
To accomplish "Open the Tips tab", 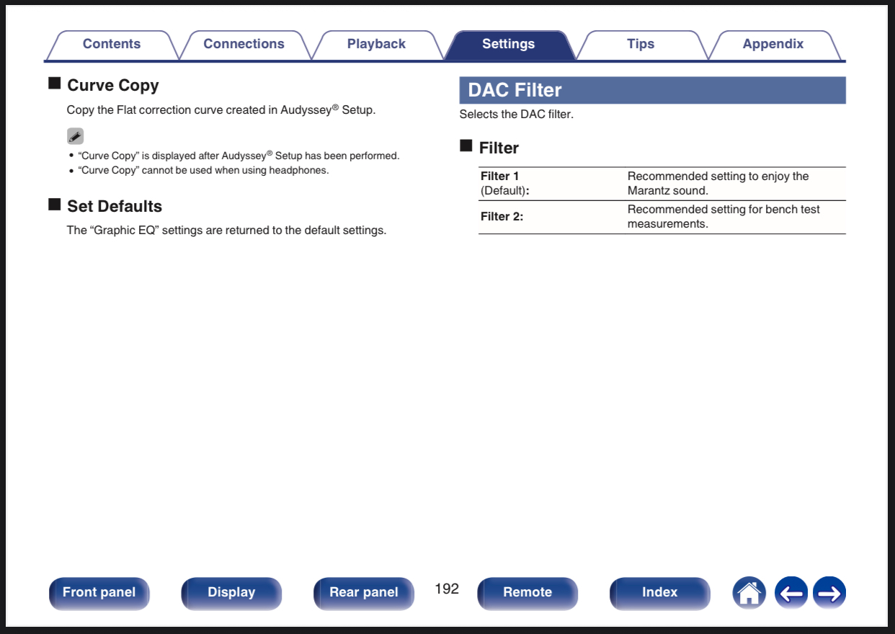I will click(640, 45).
